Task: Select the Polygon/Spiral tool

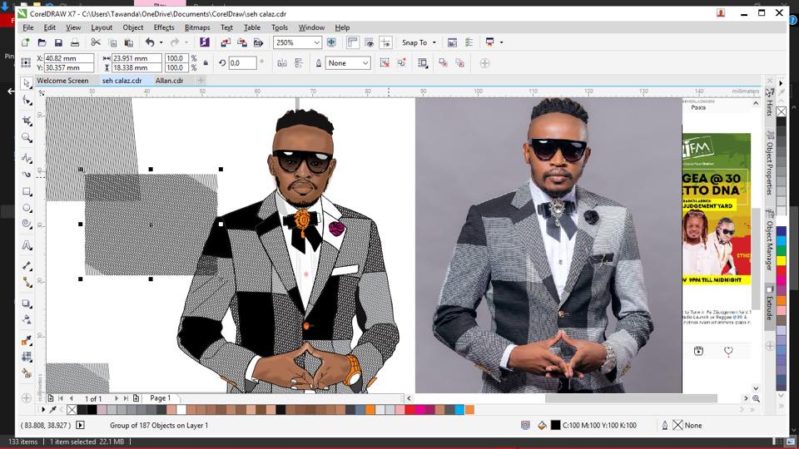Action: [27, 224]
